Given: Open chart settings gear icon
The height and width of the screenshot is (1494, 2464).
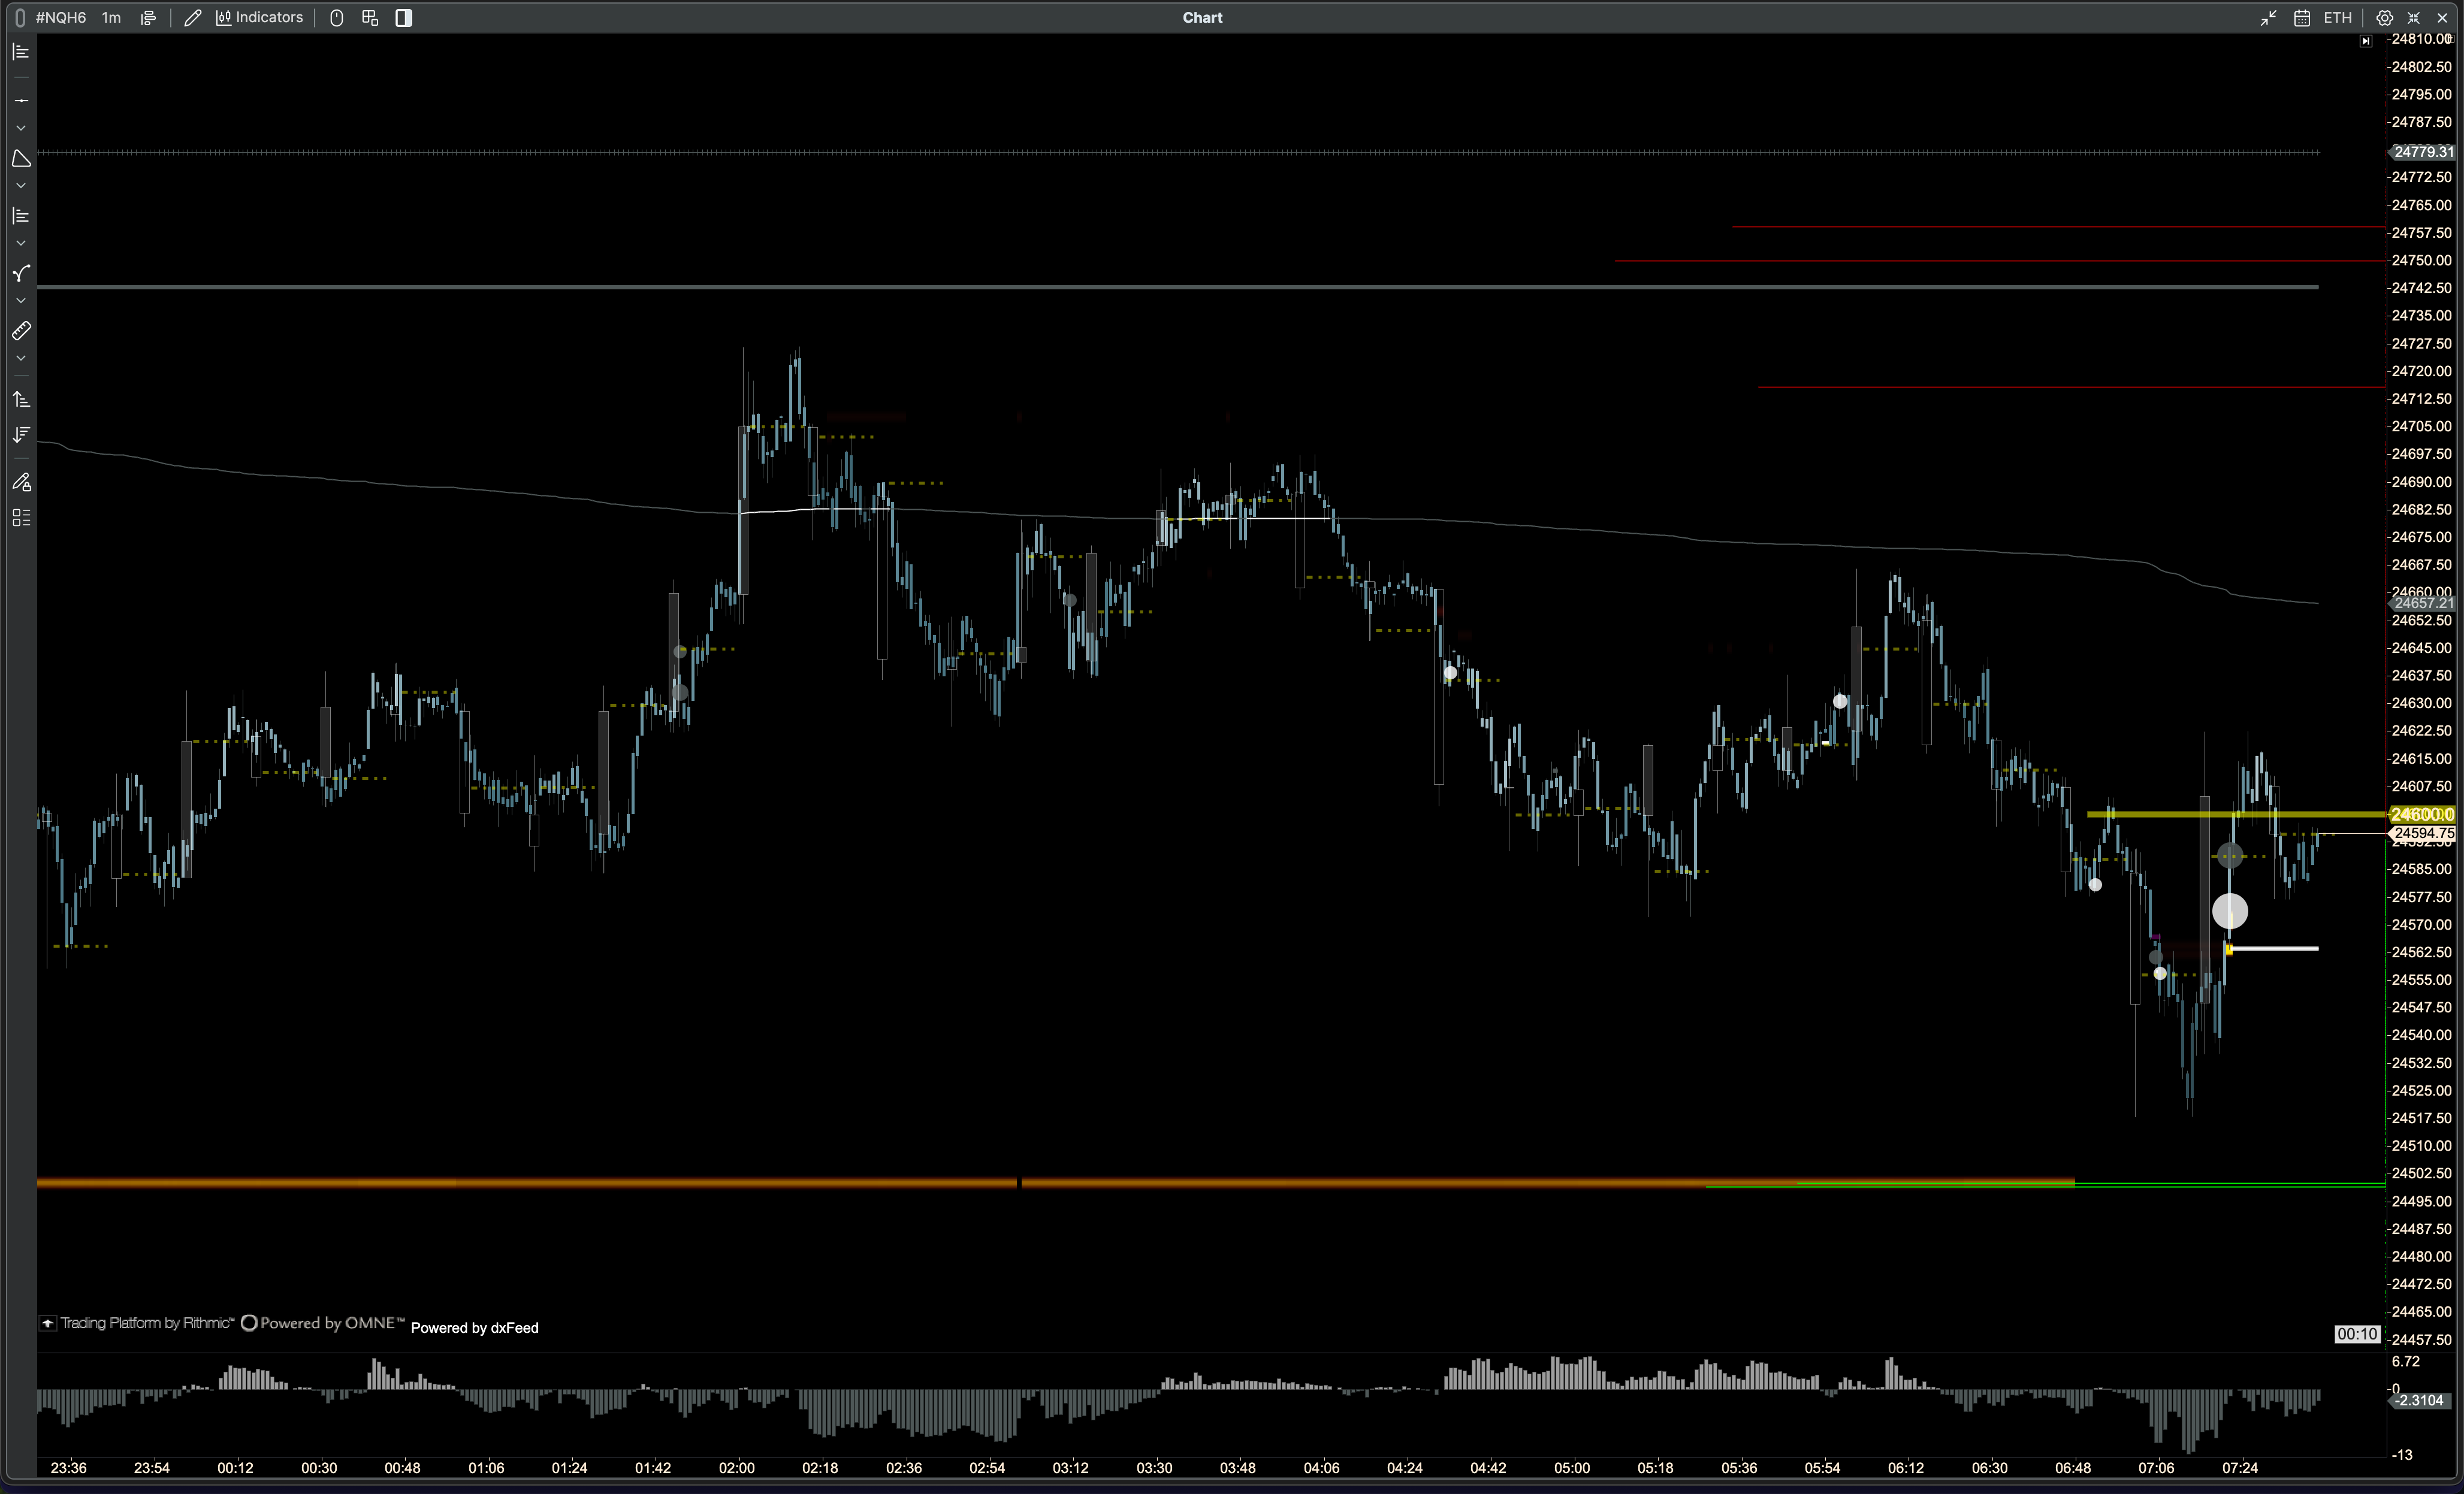Looking at the screenshot, I should pyautogui.click(x=2384, y=18).
